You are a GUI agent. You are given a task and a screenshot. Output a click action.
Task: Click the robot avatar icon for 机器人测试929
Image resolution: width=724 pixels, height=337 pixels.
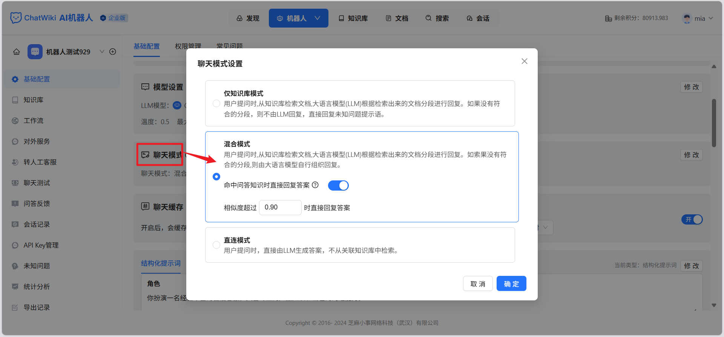pyautogui.click(x=35, y=52)
